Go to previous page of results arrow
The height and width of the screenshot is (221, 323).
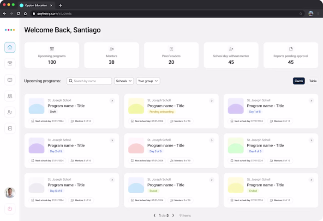(x=155, y=215)
